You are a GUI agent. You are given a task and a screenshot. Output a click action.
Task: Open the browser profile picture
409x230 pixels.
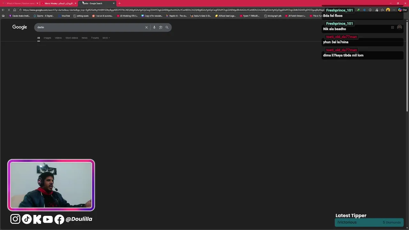click(388, 10)
